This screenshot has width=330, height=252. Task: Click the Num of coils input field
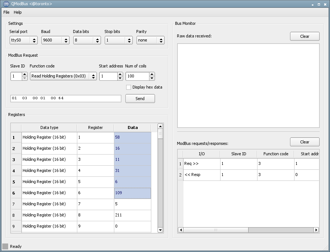click(x=138, y=76)
